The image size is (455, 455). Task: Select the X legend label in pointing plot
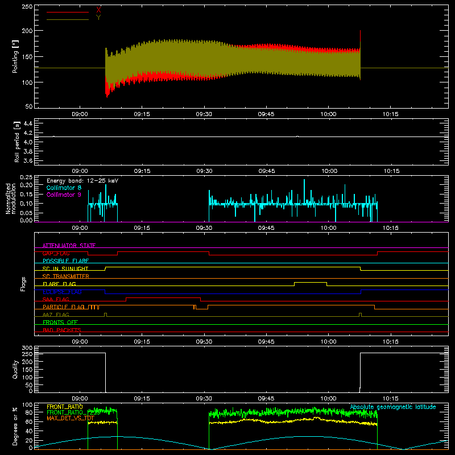click(x=98, y=10)
